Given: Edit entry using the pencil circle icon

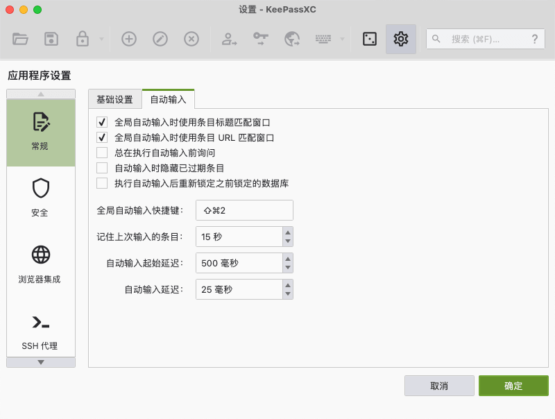Looking at the screenshot, I should [160, 39].
